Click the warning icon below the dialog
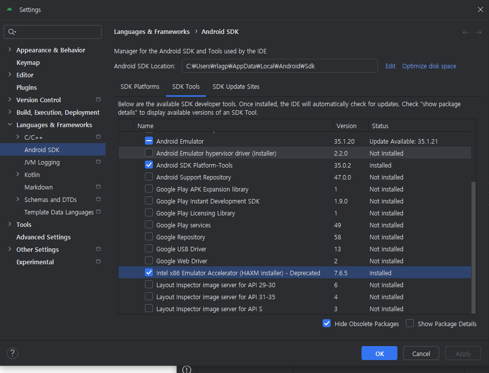 pos(187,370)
